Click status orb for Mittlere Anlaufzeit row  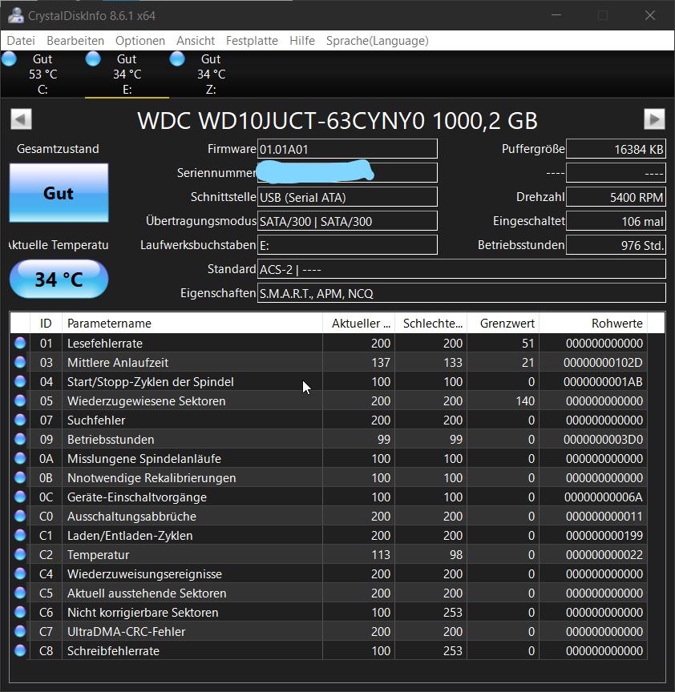(20, 362)
